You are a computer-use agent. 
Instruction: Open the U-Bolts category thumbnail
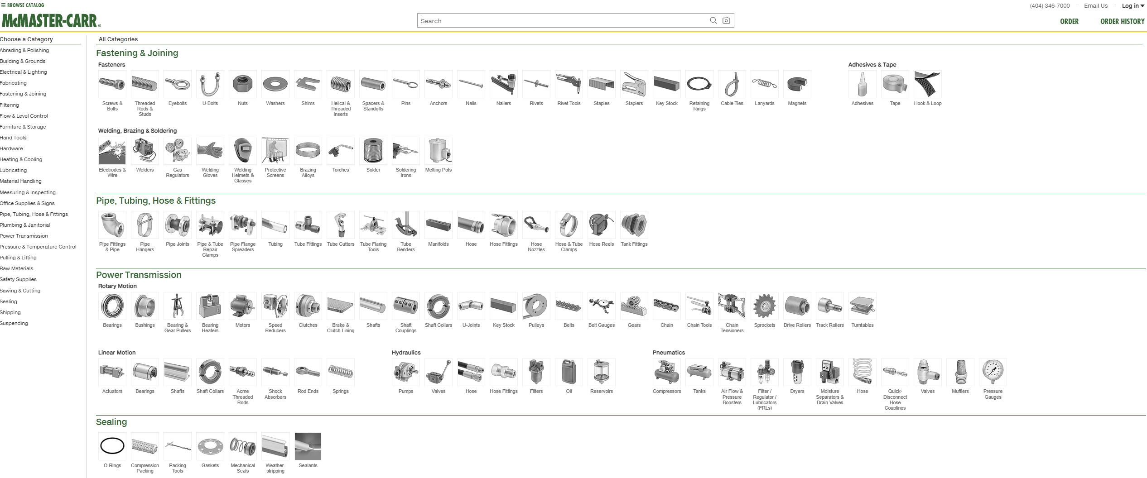coord(210,84)
